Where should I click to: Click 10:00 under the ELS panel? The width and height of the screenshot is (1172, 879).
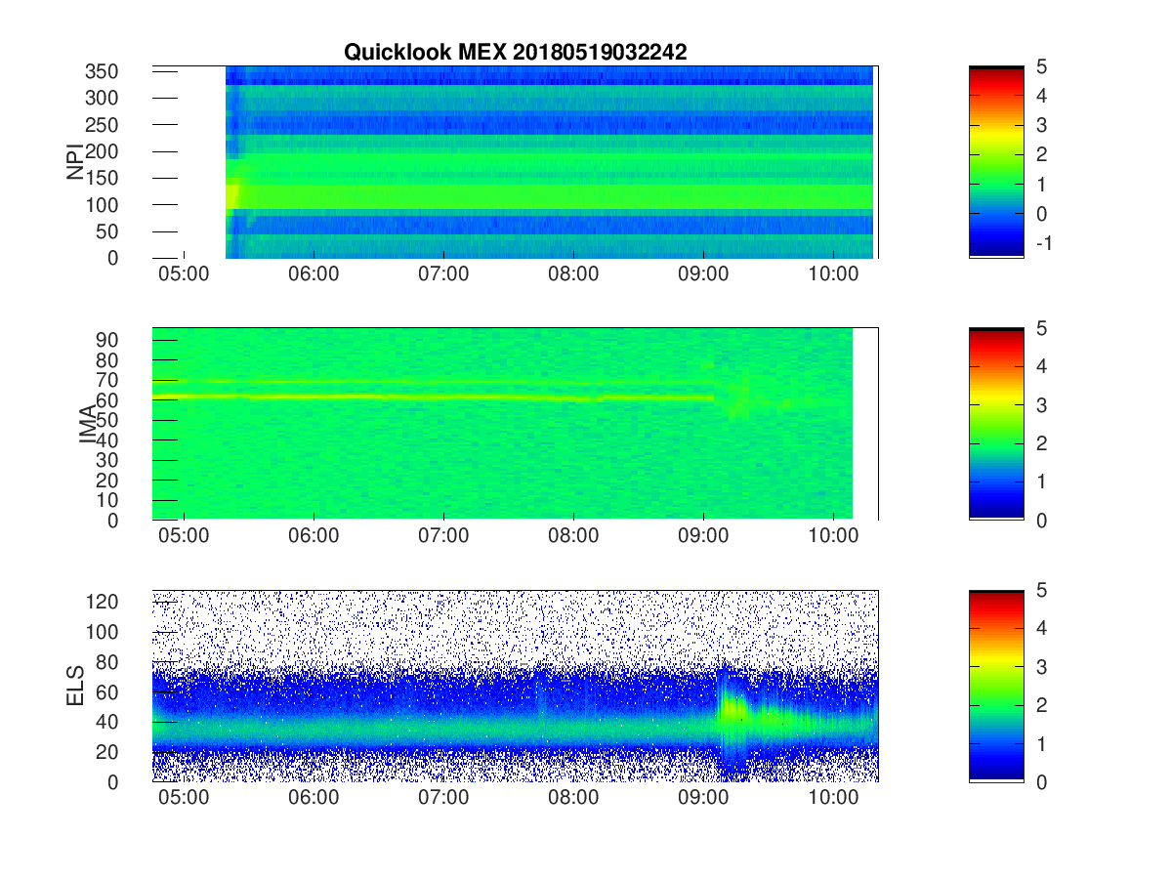coord(833,798)
